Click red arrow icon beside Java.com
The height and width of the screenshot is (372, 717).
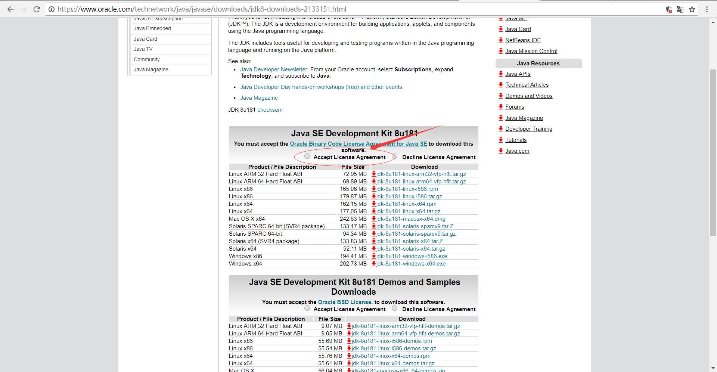point(501,151)
